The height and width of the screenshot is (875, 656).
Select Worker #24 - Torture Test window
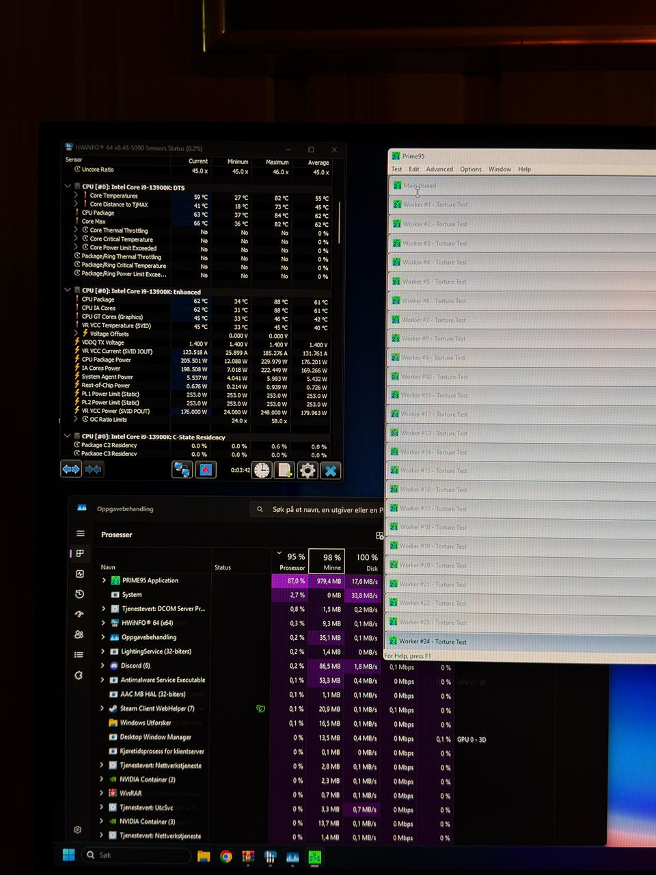tap(521, 641)
